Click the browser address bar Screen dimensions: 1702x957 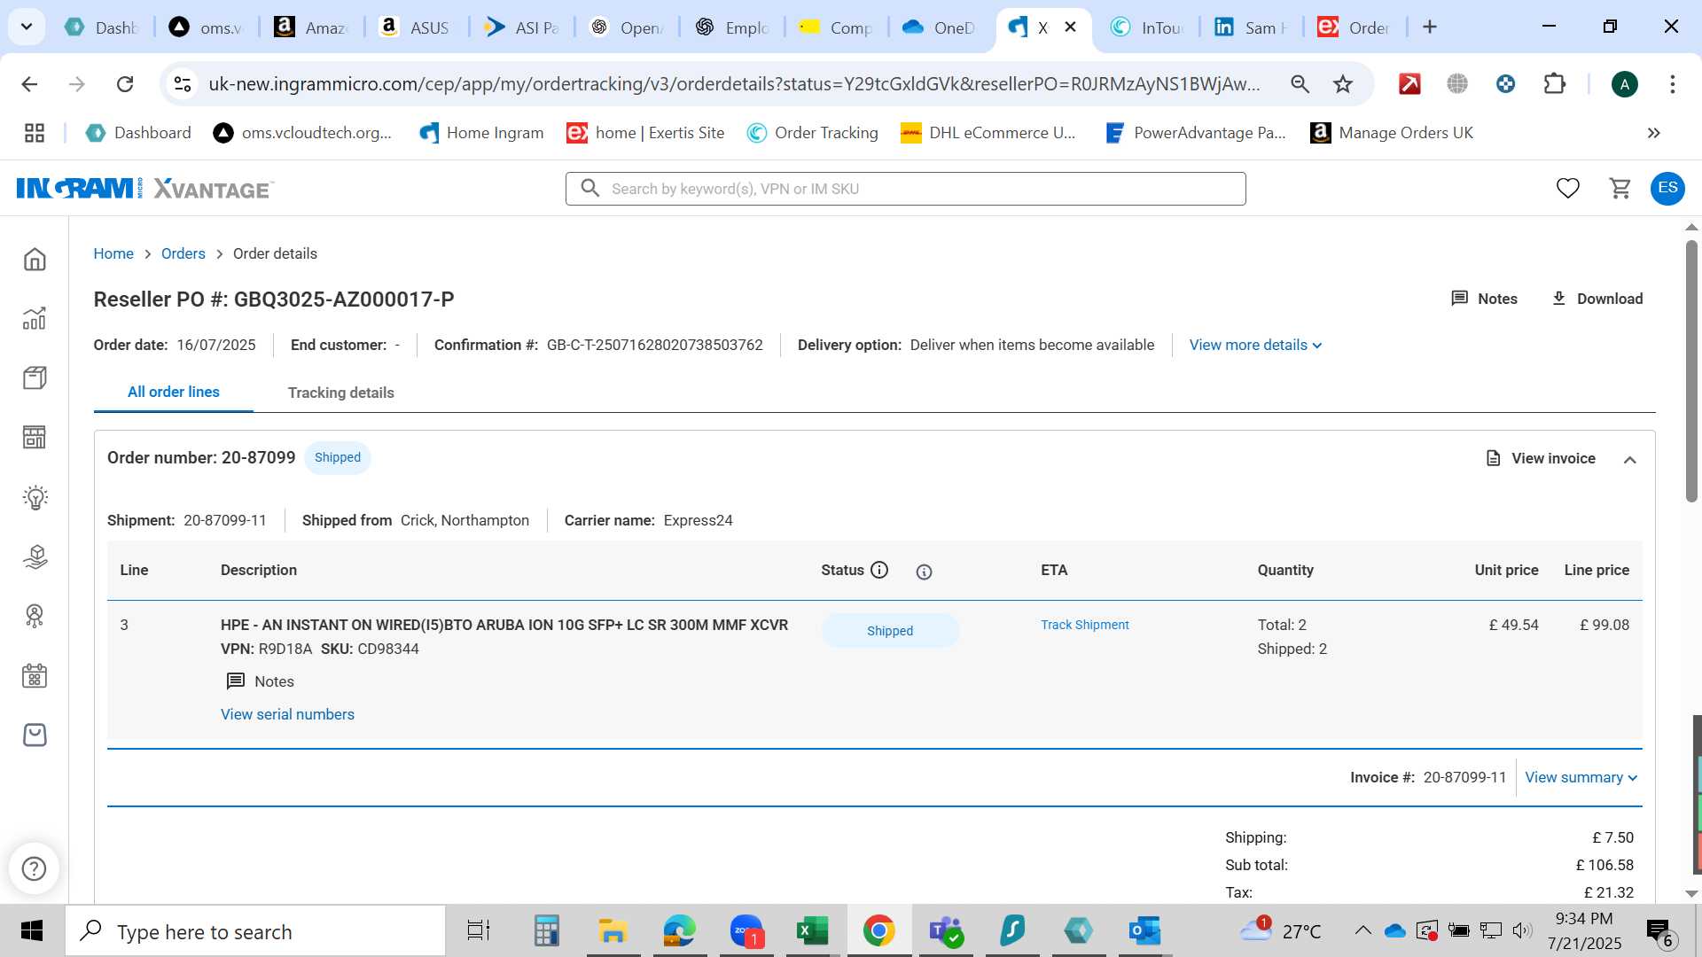(734, 84)
